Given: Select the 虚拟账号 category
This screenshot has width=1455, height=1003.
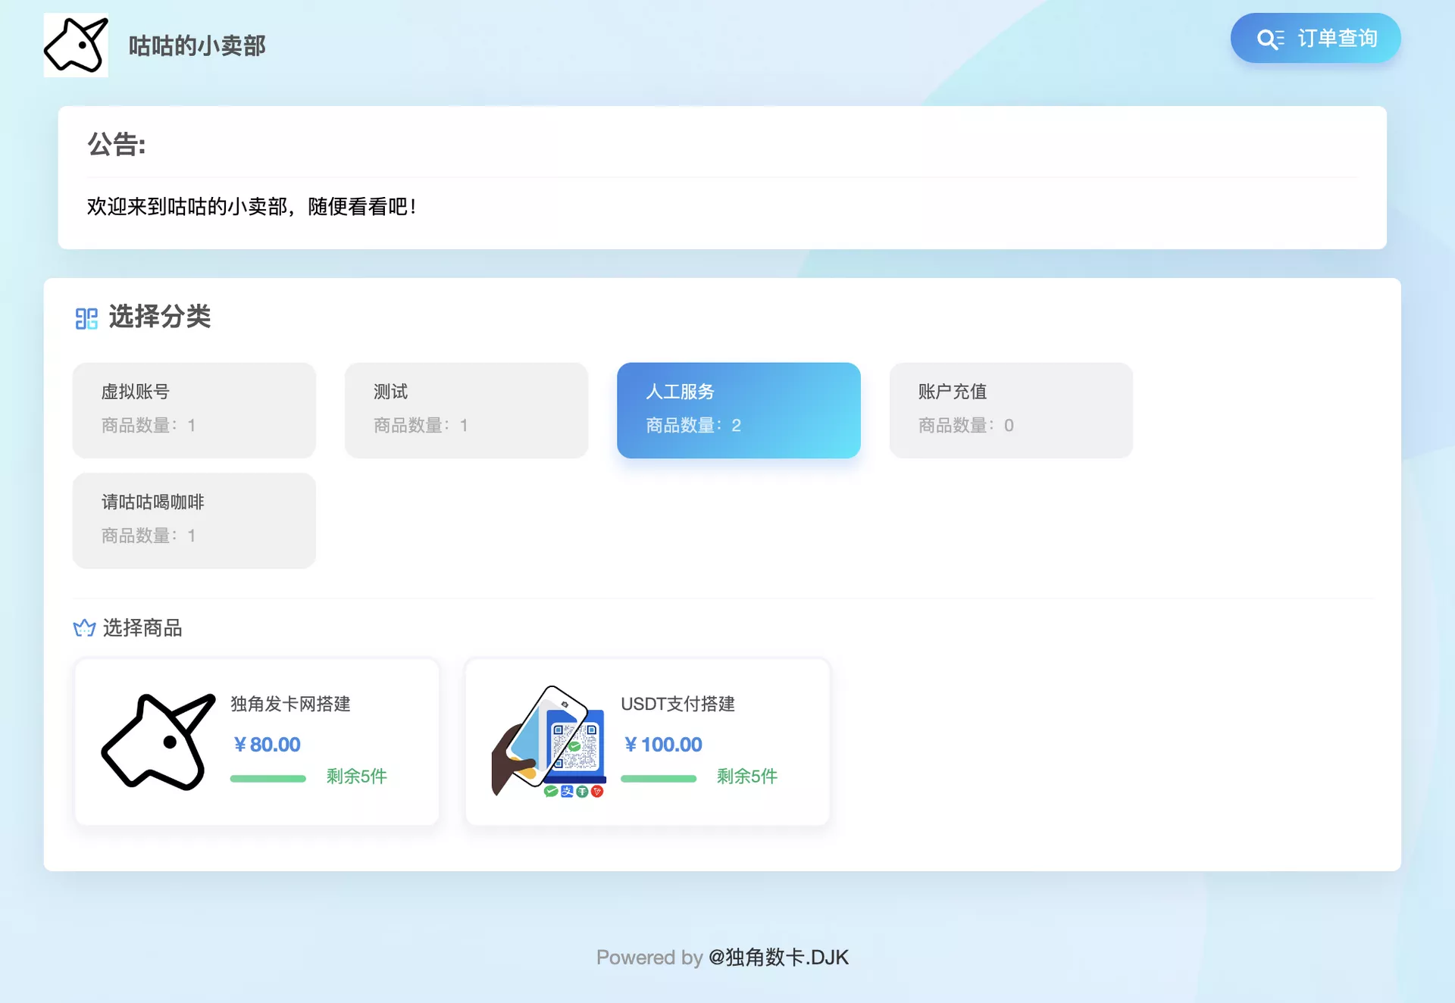Looking at the screenshot, I should 194,410.
